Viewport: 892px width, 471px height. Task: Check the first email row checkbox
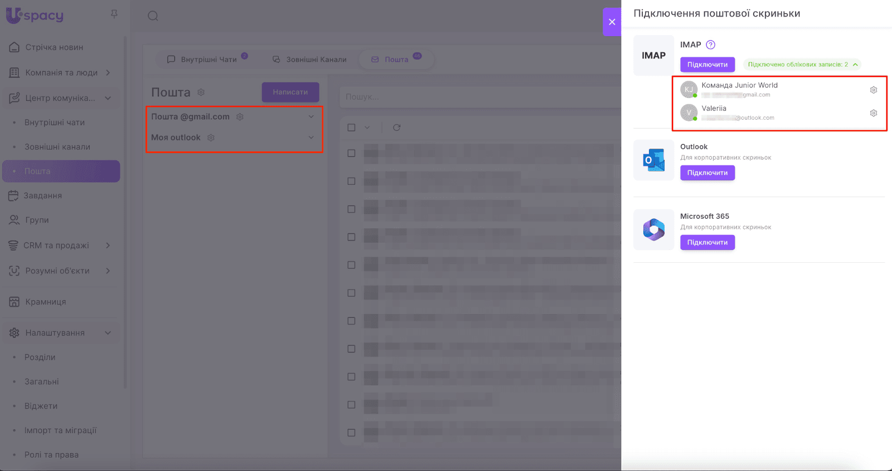tap(351, 153)
